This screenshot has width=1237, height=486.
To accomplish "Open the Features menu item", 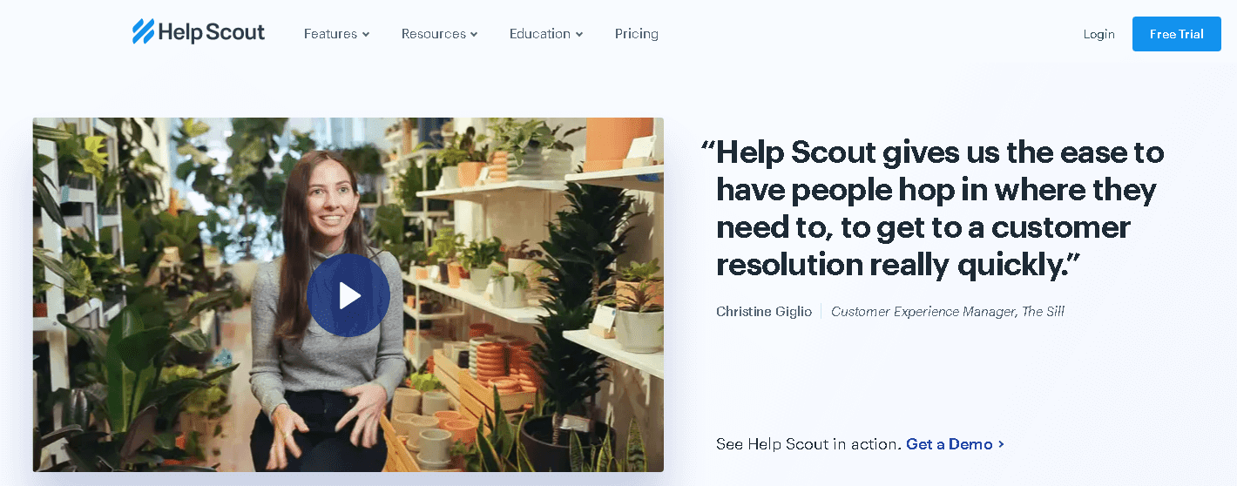I will (330, 34).
